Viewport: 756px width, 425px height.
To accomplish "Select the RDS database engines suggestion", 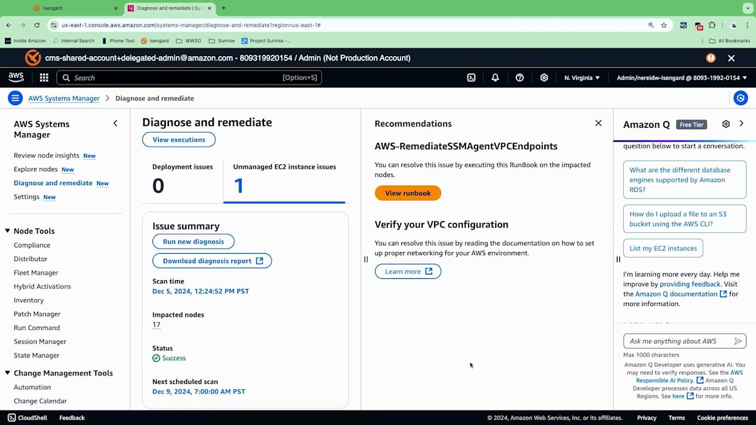I will click(685, 179).
